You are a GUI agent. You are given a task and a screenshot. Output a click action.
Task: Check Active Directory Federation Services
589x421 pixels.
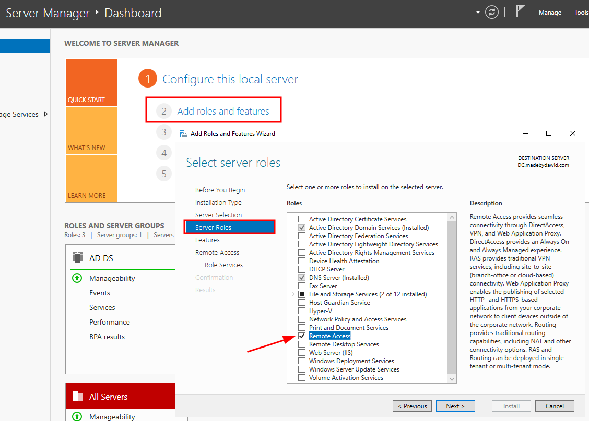[302, 236]
